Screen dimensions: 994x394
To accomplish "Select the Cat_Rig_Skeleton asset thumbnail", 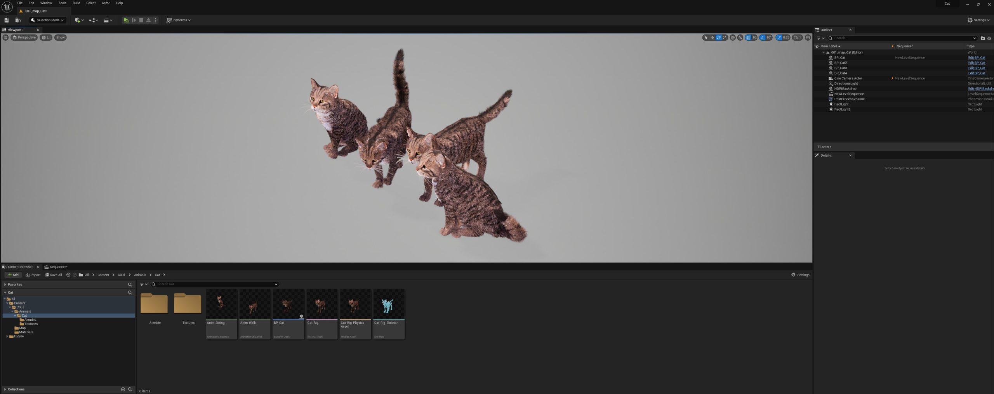I will (389, 304).
